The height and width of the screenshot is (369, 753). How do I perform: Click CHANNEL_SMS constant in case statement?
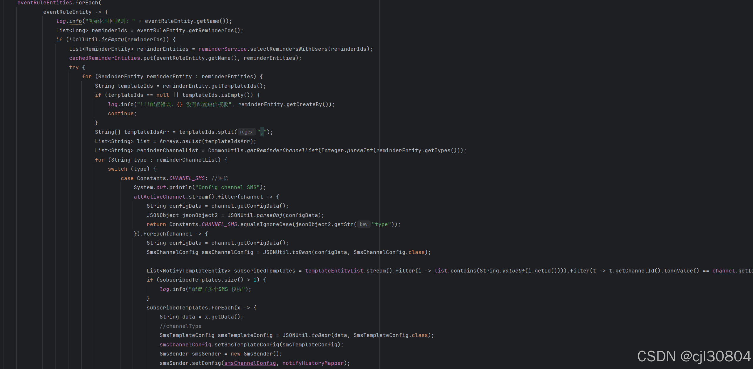[x=187, y=178]
